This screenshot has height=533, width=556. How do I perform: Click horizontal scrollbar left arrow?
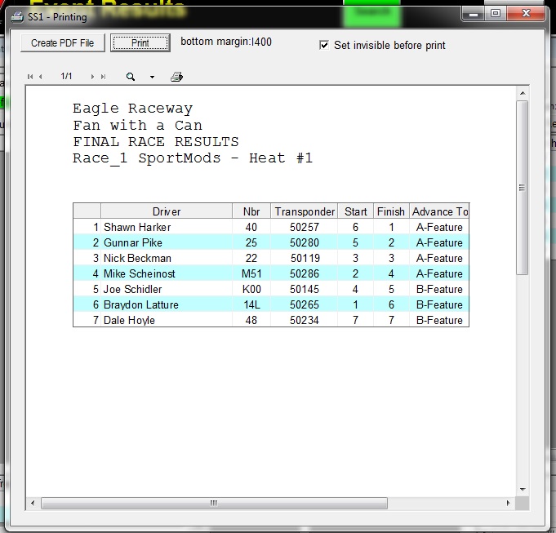tap(33, 503)
